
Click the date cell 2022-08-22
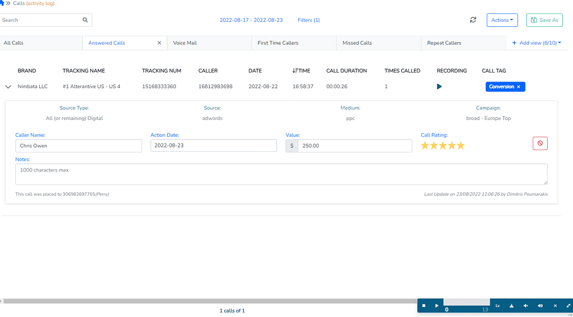click(263, 87)
